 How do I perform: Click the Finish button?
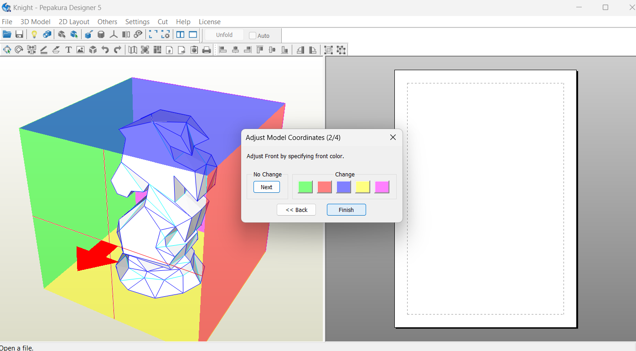click(346, 210)
